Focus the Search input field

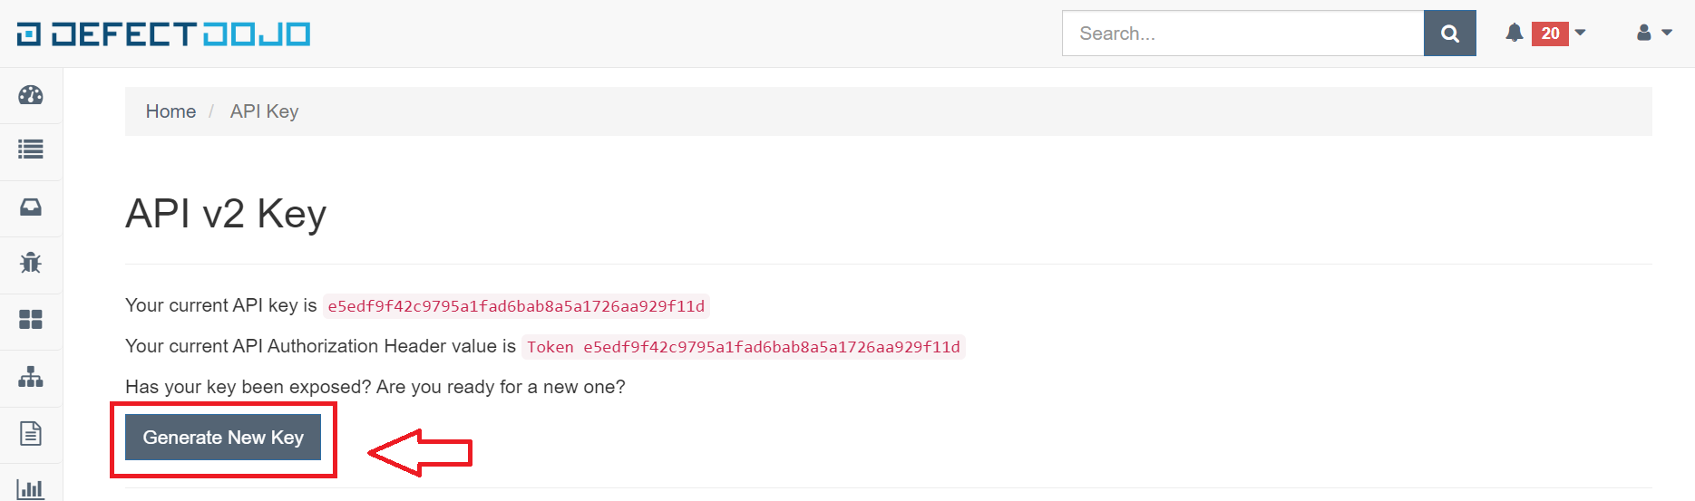pos(1242,34)
